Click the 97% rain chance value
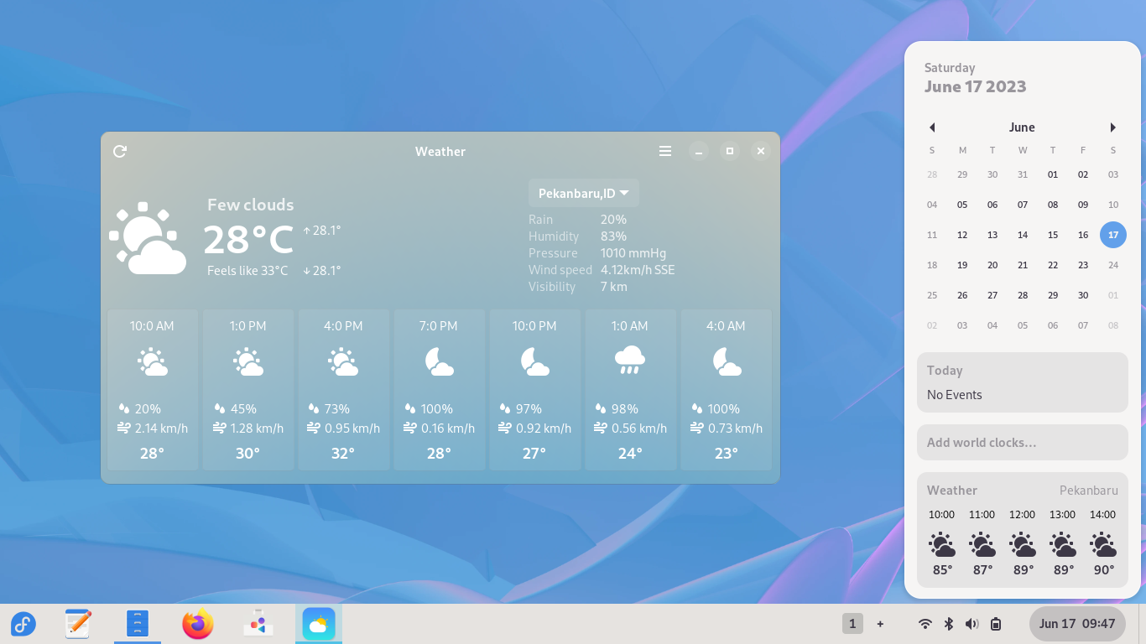The image size is (1146, 644). pyautogui.click(x=529, y=409)
